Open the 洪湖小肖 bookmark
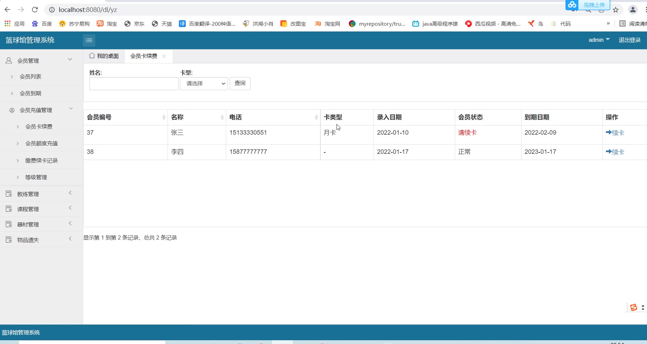This screenshot has width=647, height=344. [x=258, y=24]
